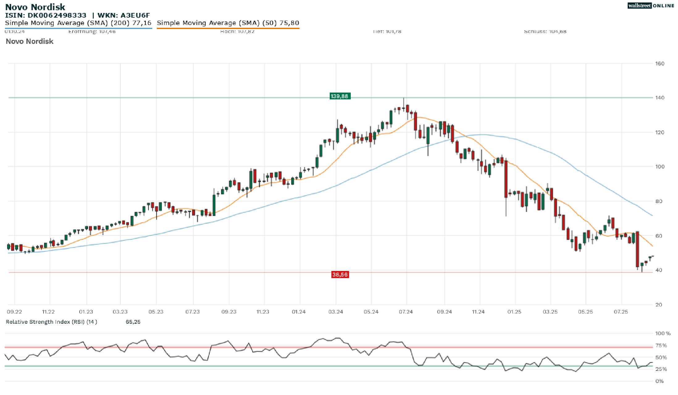
Task: Click the Eröffnung: 107,46 value
Action: pyautogui.click(x=92, y=31)
